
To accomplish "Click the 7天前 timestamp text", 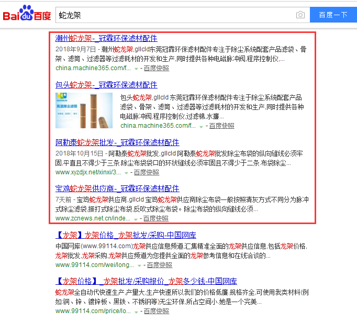I will [63, 199].
